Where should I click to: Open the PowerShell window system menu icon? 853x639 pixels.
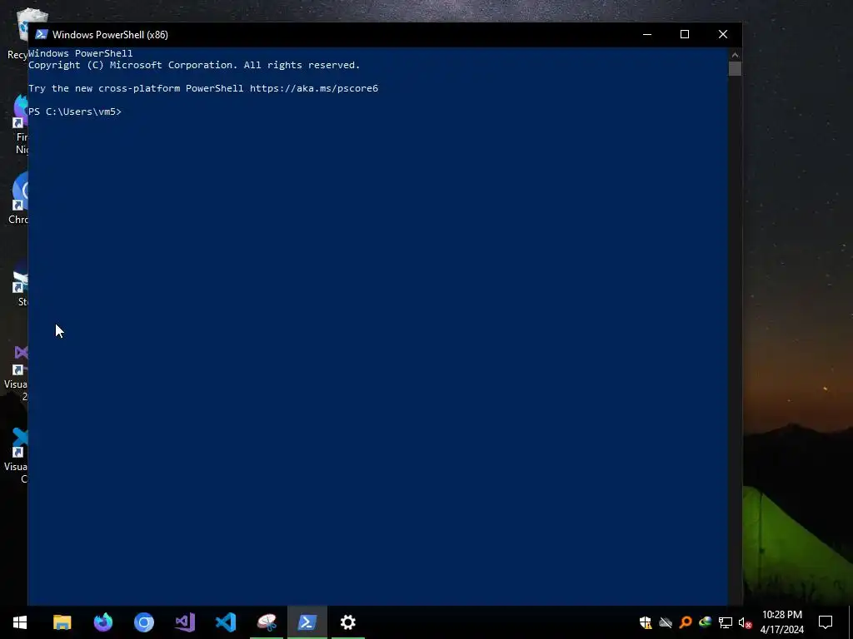click(42, 34)
